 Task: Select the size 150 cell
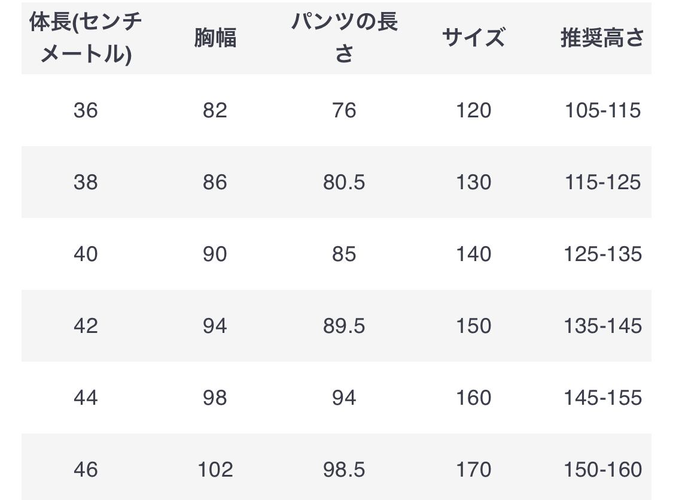473,326
